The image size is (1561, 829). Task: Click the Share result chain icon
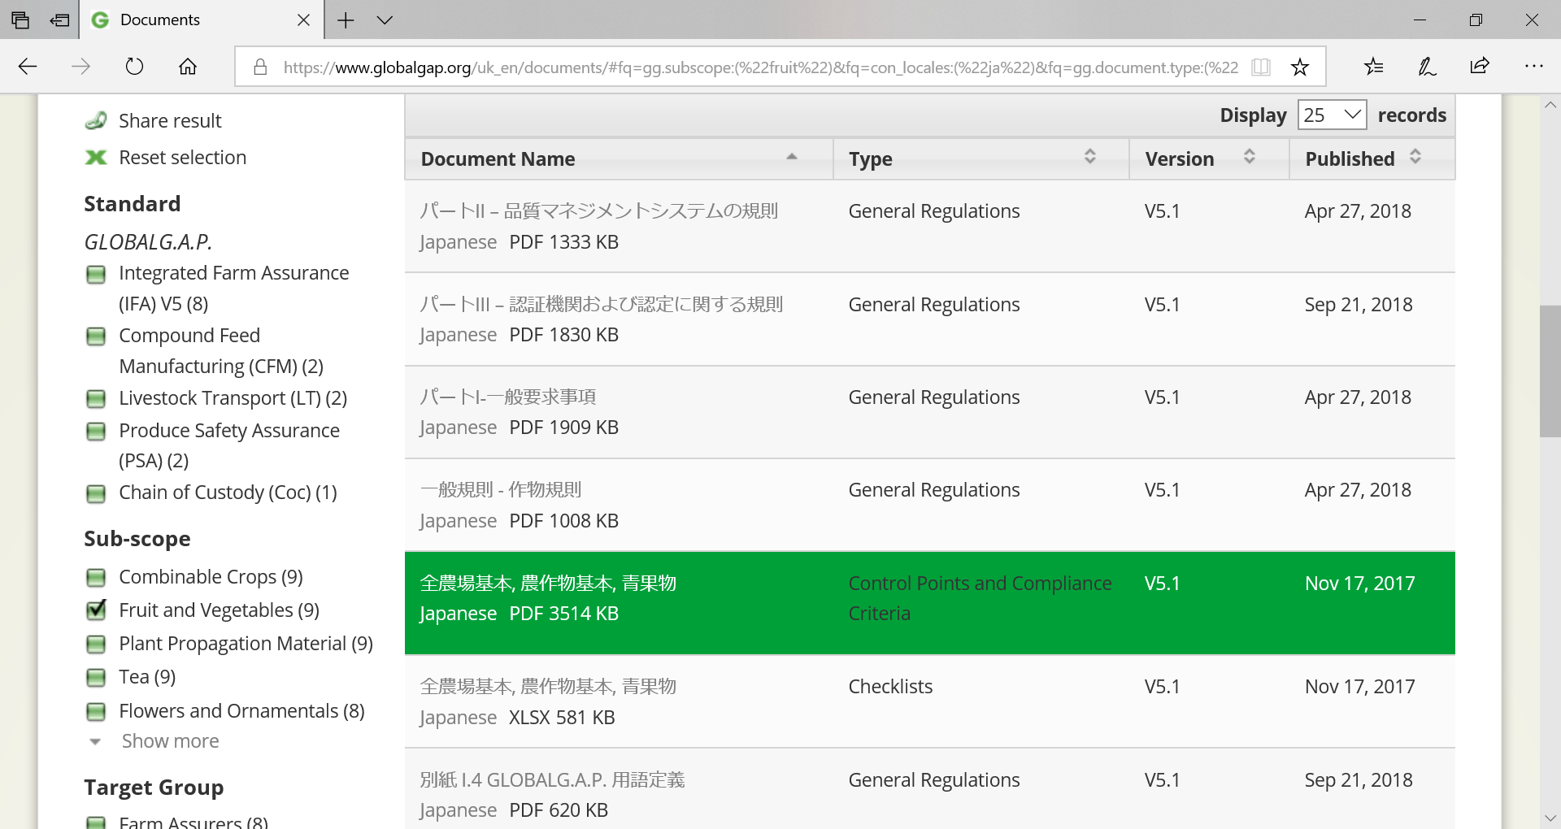coord(96,121)
